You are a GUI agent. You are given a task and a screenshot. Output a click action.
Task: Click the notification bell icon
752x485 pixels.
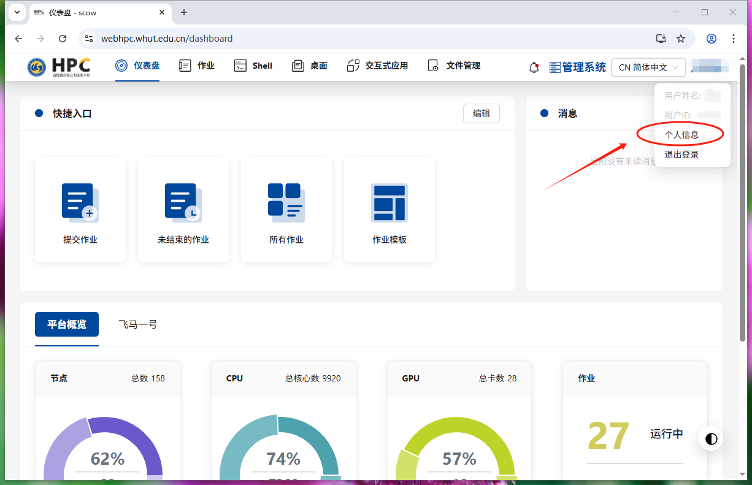pyautogui.click(x=534, y=67)
